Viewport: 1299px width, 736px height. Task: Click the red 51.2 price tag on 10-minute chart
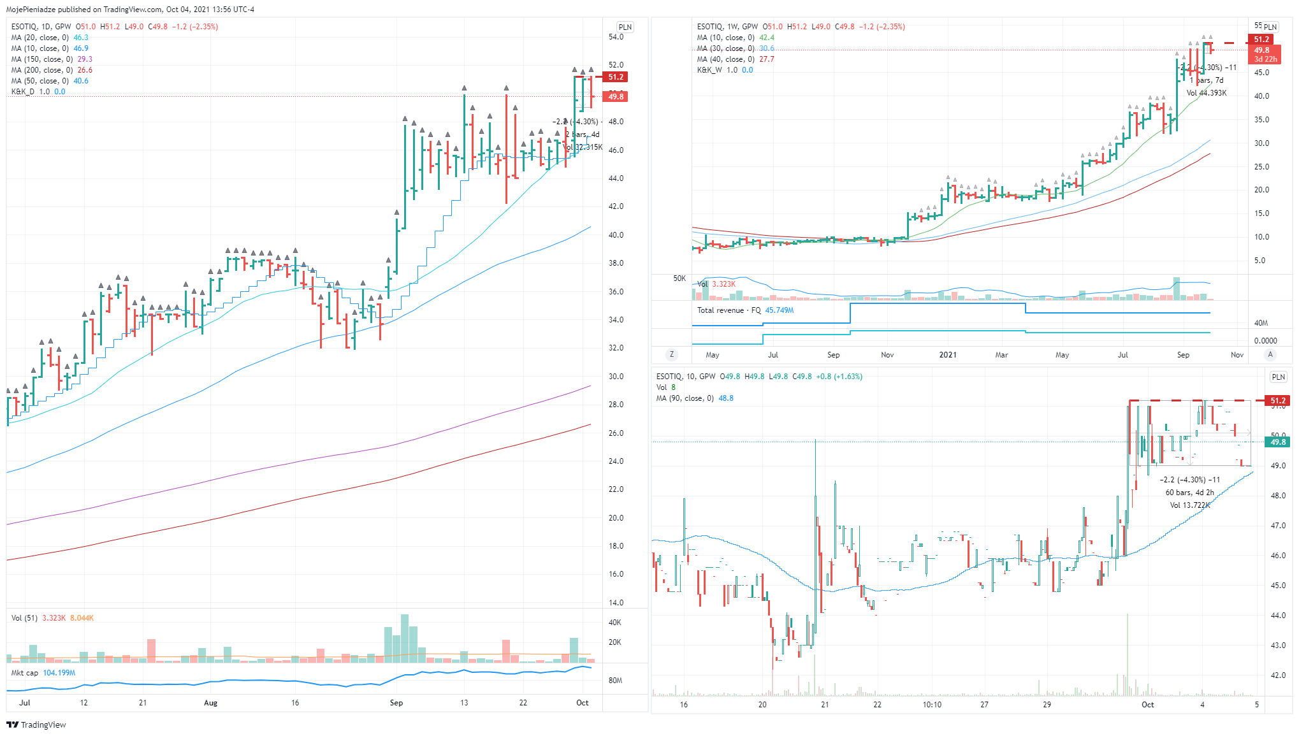pos(1278,401)
